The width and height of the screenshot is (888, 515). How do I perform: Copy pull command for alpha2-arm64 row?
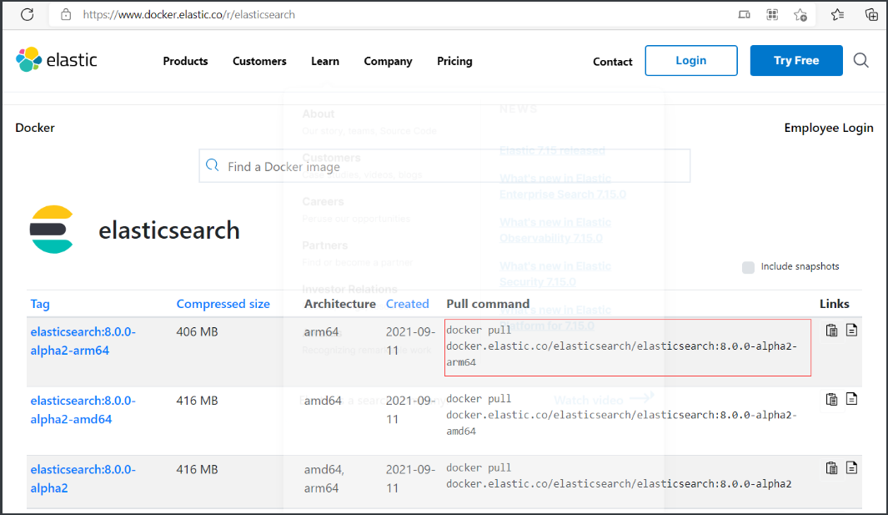tap(831, 331)
